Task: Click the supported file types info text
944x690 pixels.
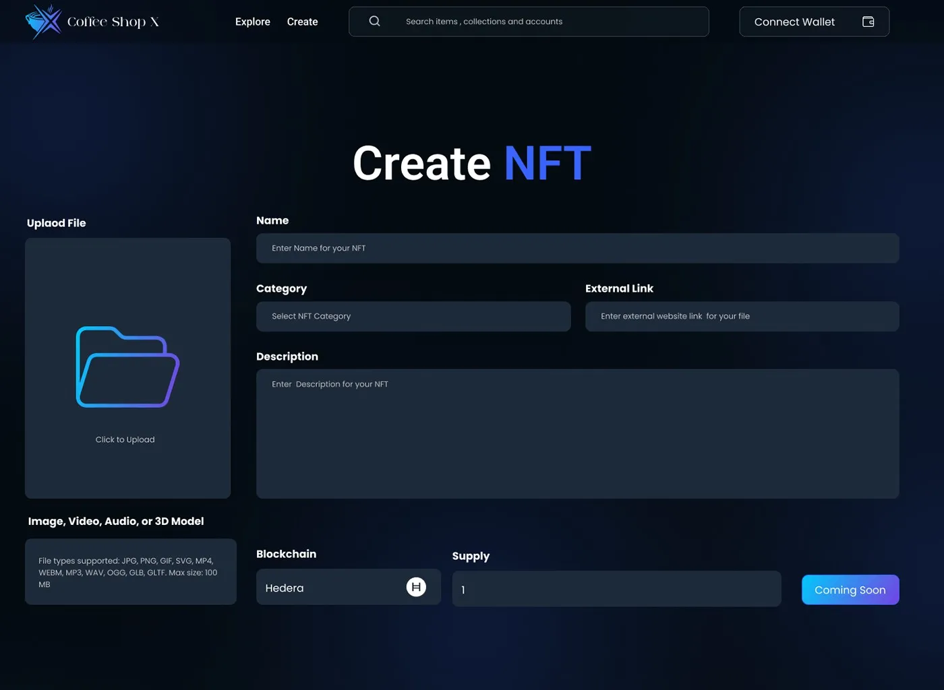Action: coord(128,572)
